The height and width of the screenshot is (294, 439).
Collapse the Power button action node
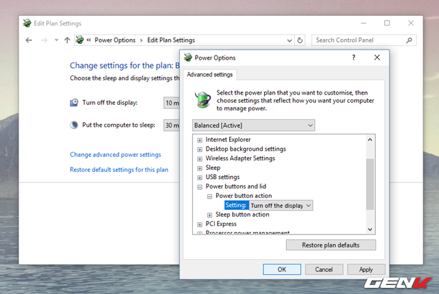tap(209, 197)
